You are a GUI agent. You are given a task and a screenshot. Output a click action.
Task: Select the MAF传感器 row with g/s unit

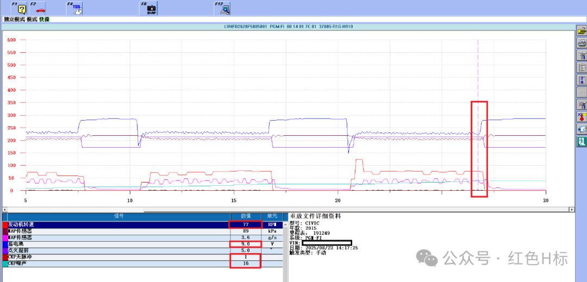[142, 237]
